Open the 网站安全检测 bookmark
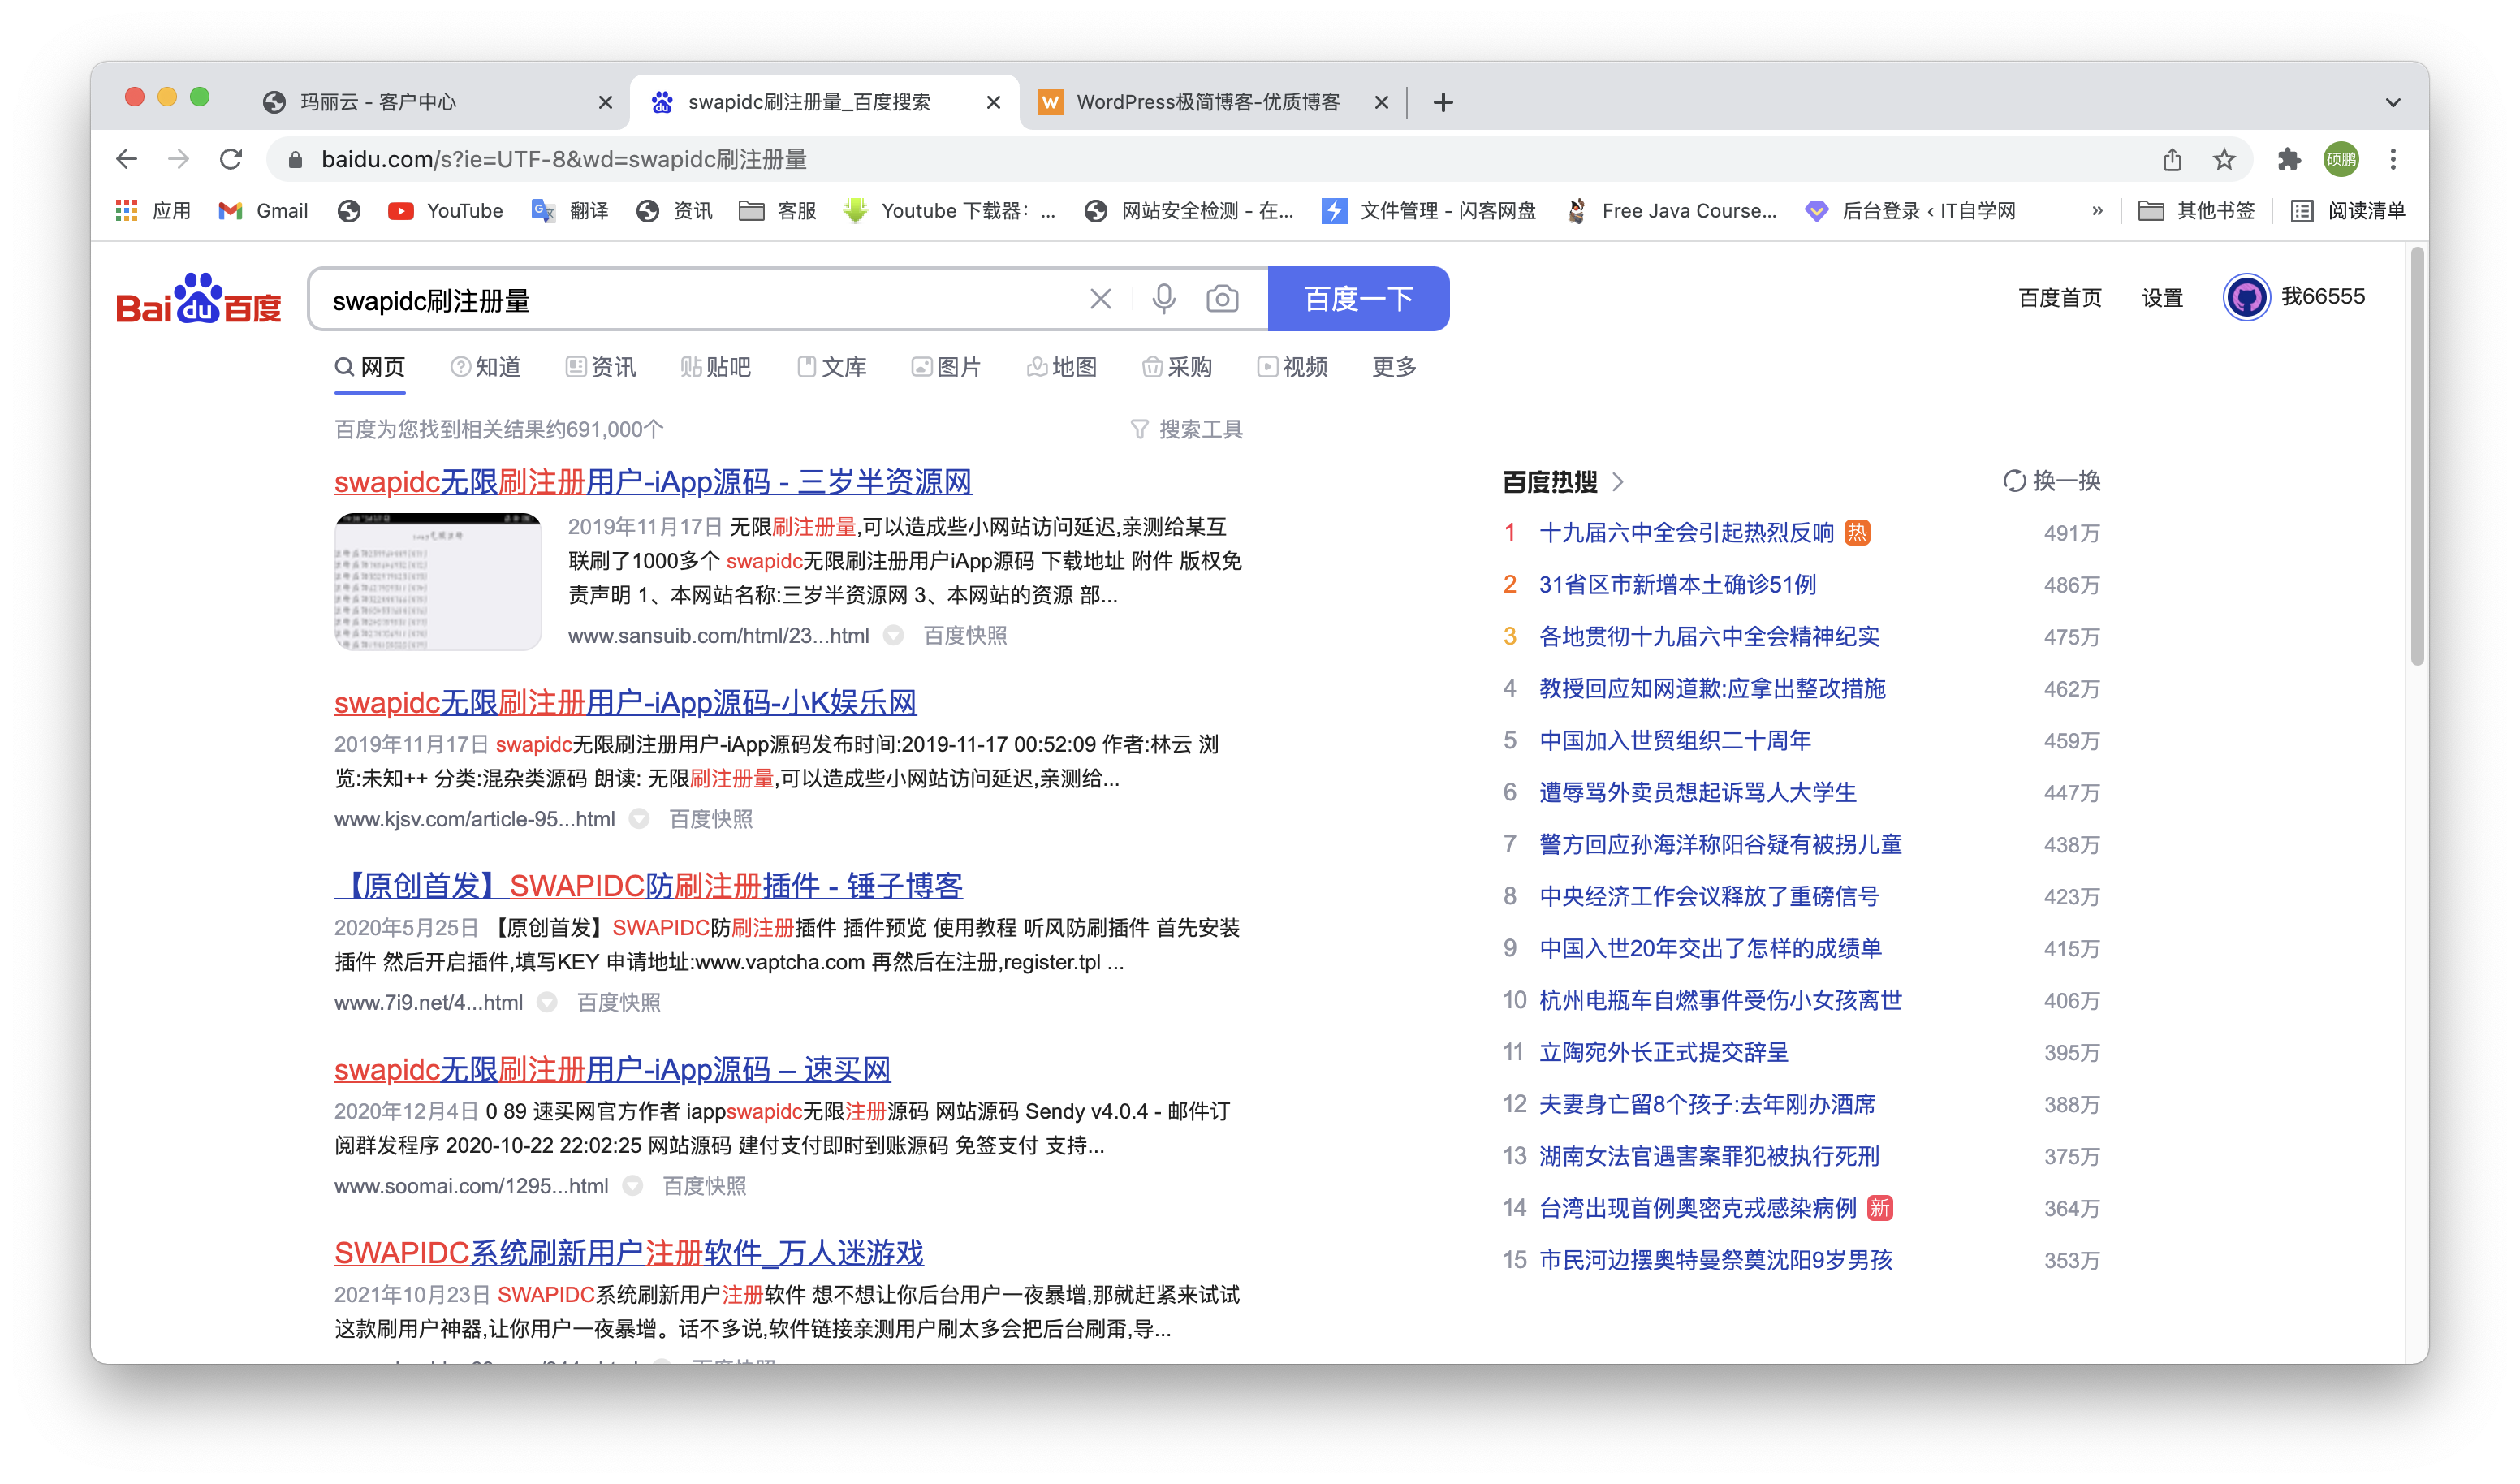Screen dimensions: 2520x1484 [1189, 211]
